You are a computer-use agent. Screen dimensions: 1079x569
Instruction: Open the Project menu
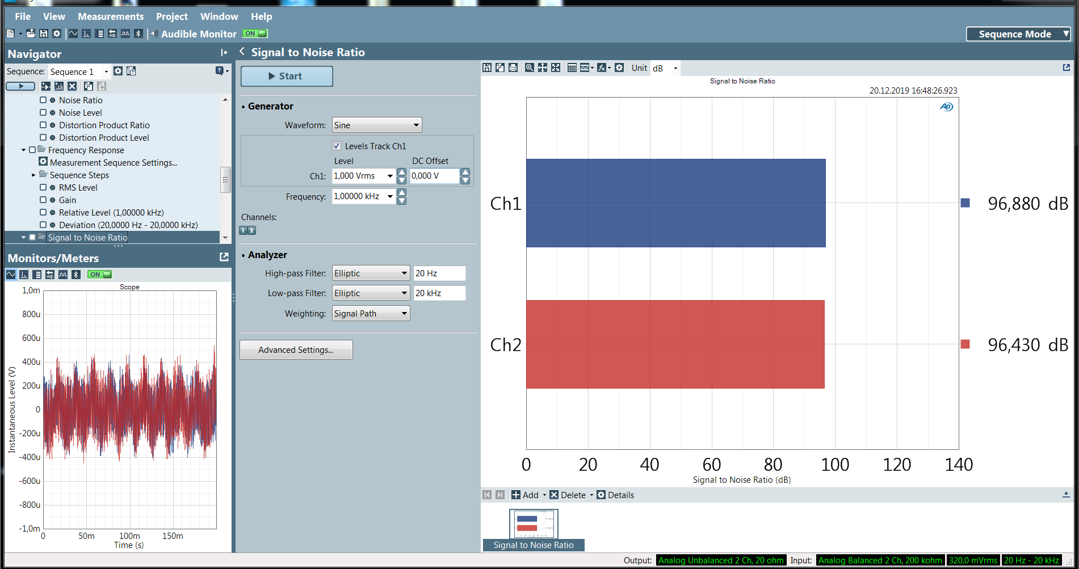pyautogui.click(x=171, y=16)
